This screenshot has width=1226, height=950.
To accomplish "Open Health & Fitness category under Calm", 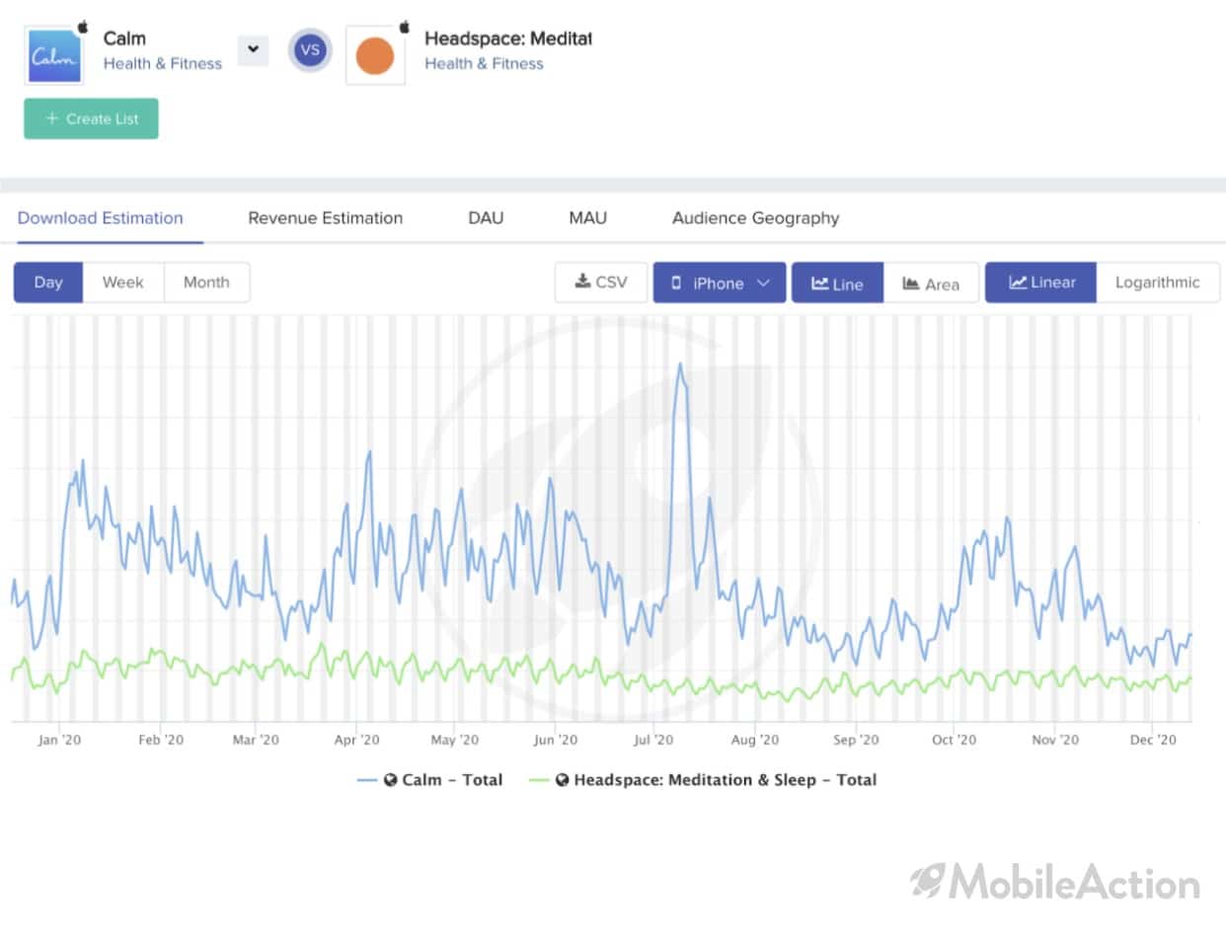I will coord(163,63).
